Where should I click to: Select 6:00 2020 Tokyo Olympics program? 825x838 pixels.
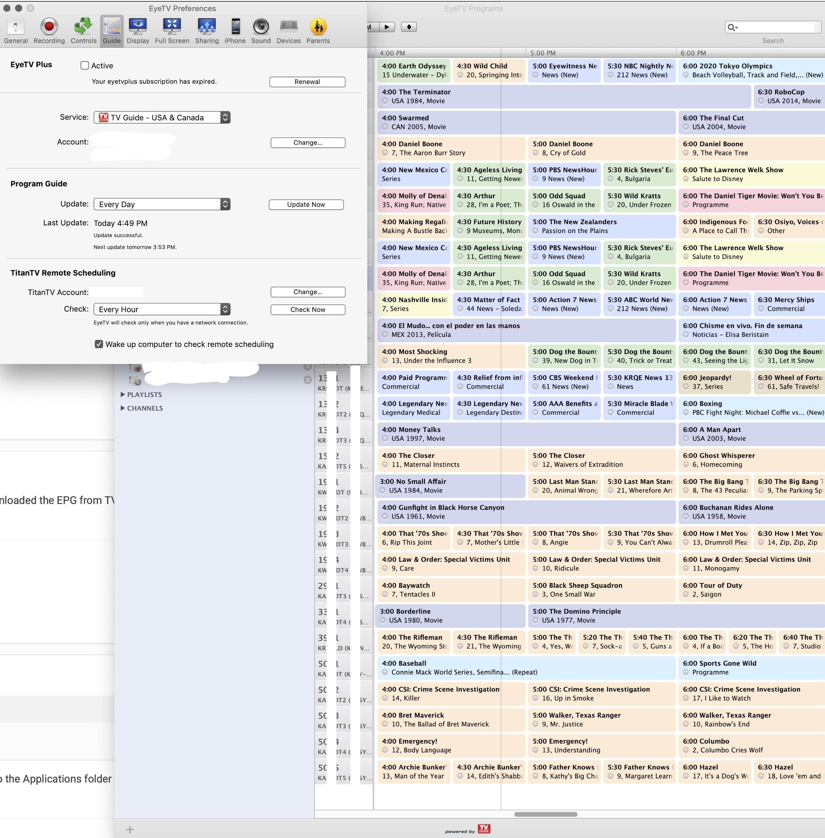point(752,71)
